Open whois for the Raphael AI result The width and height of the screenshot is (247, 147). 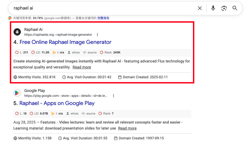coord(74,52)
